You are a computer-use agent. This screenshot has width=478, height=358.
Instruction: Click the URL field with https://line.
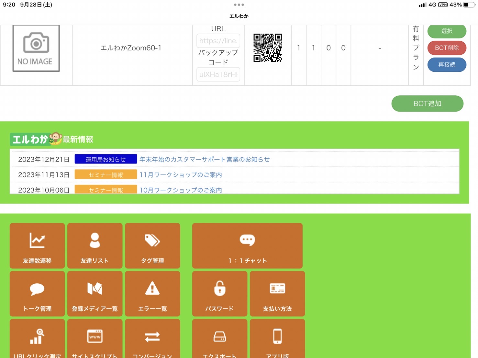pyautogui.click(x=218, y=41)
